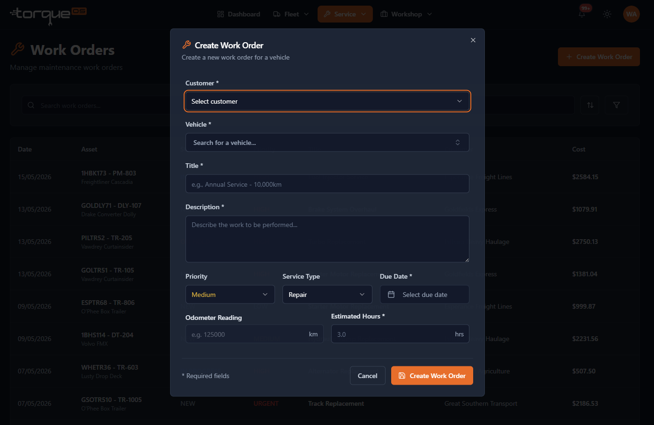The image size is (654, 425).
Task: Select asset 1BHS114 - DT-204
Action: 107,335
